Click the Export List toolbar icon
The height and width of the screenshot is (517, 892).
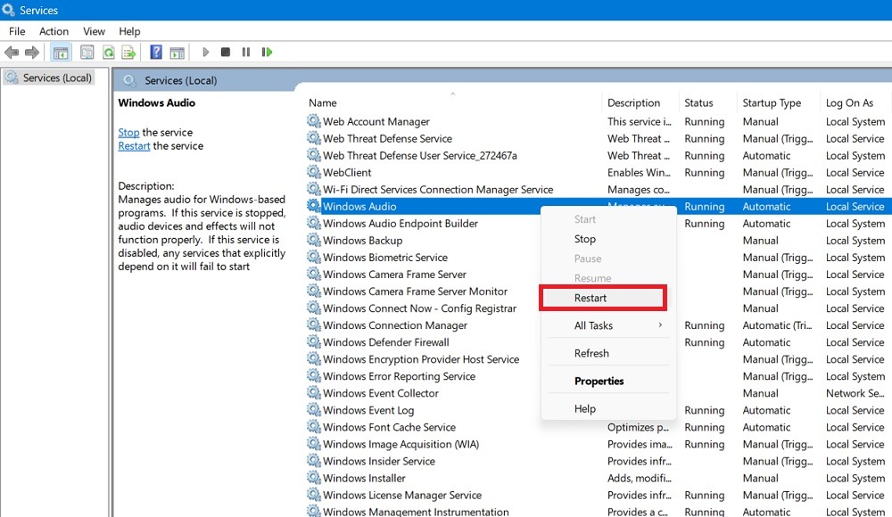128,52
